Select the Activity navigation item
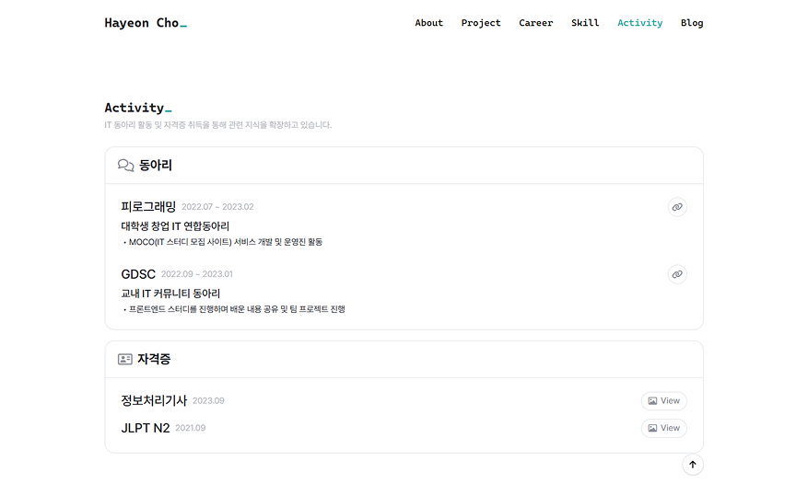 click(x=639, y=23)
